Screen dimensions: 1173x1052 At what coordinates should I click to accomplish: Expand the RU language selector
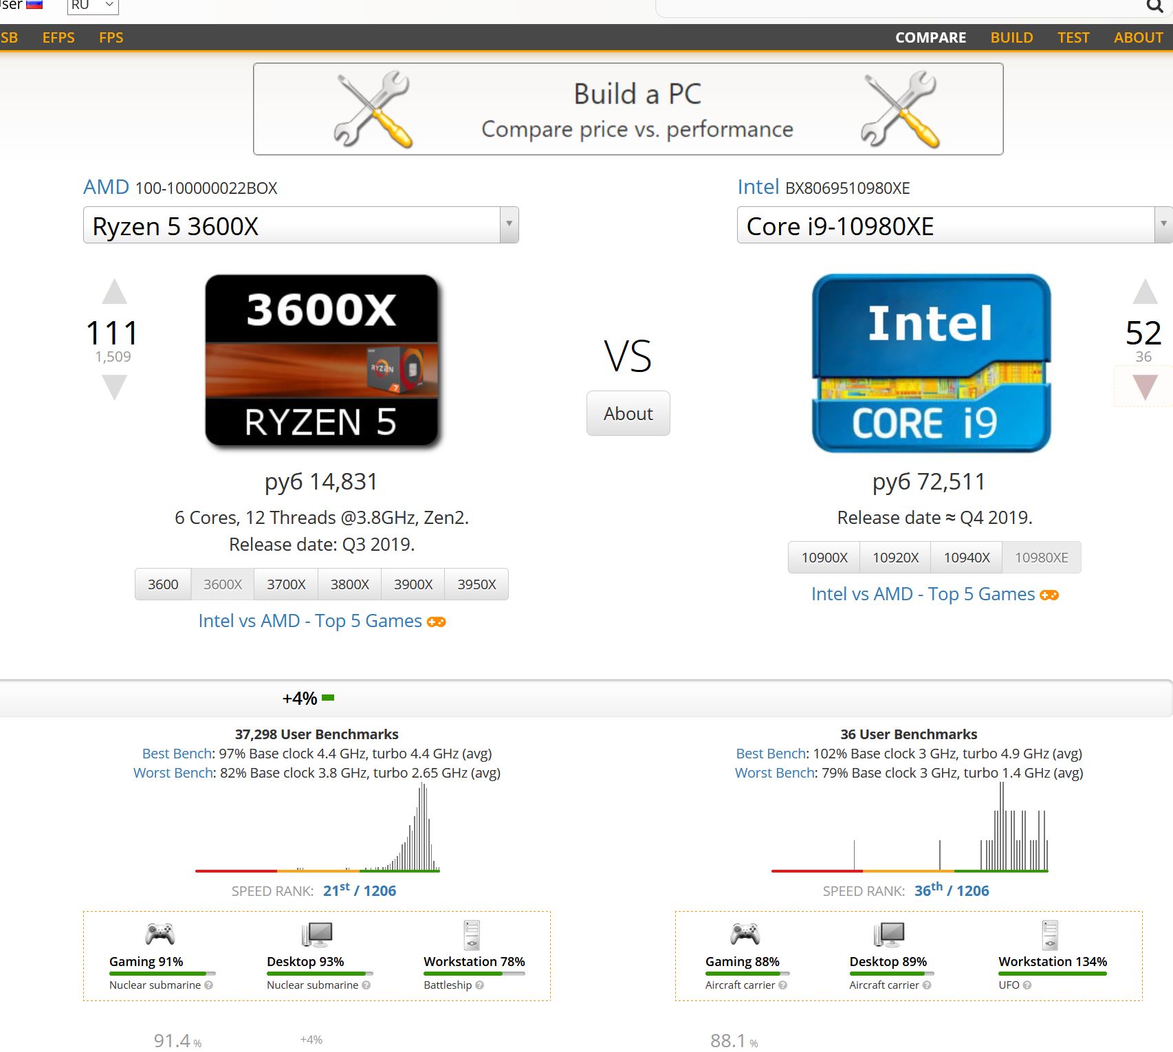(x=93, y=6)
